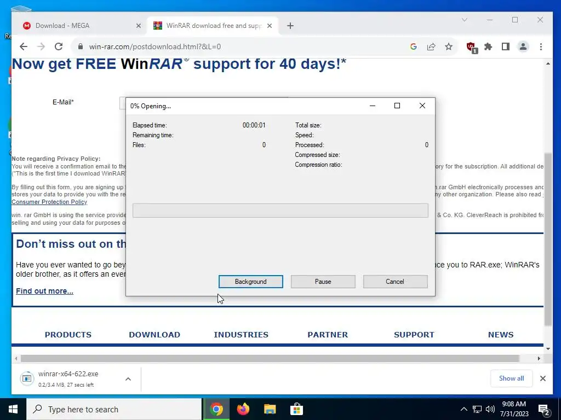The image size is (561, 420).
Task: Click the Google icon in address bar
Action: coord(414,46)
